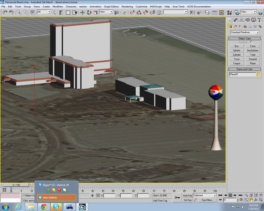Click the Selection Lock key icon
This screenshot has height=211, width=264.
click(x=92, y=196)
